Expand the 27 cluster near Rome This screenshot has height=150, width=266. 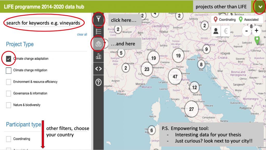(x=191, y=109)
